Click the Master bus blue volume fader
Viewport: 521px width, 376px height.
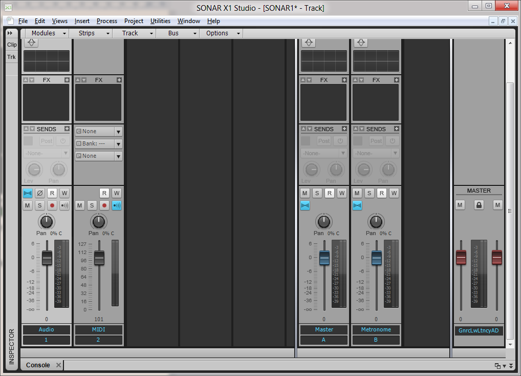pos(324,258)
